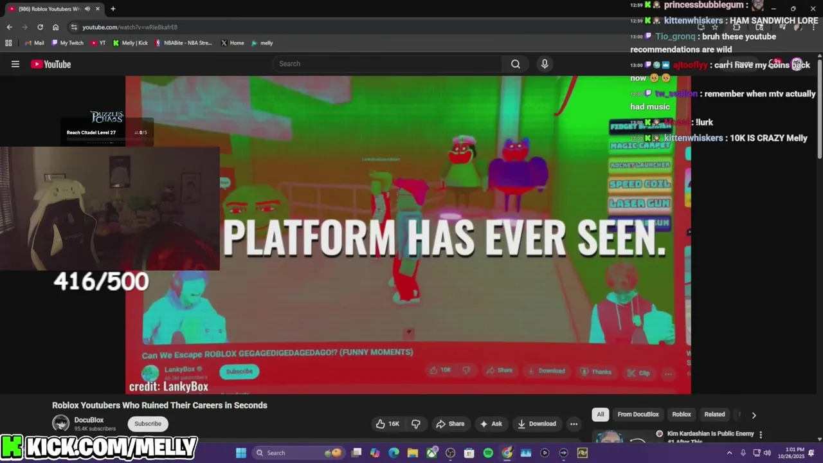View site information icon in address bar
Image resolution: width=823 pixels, height=463 pixels.
tap(74, 27)
